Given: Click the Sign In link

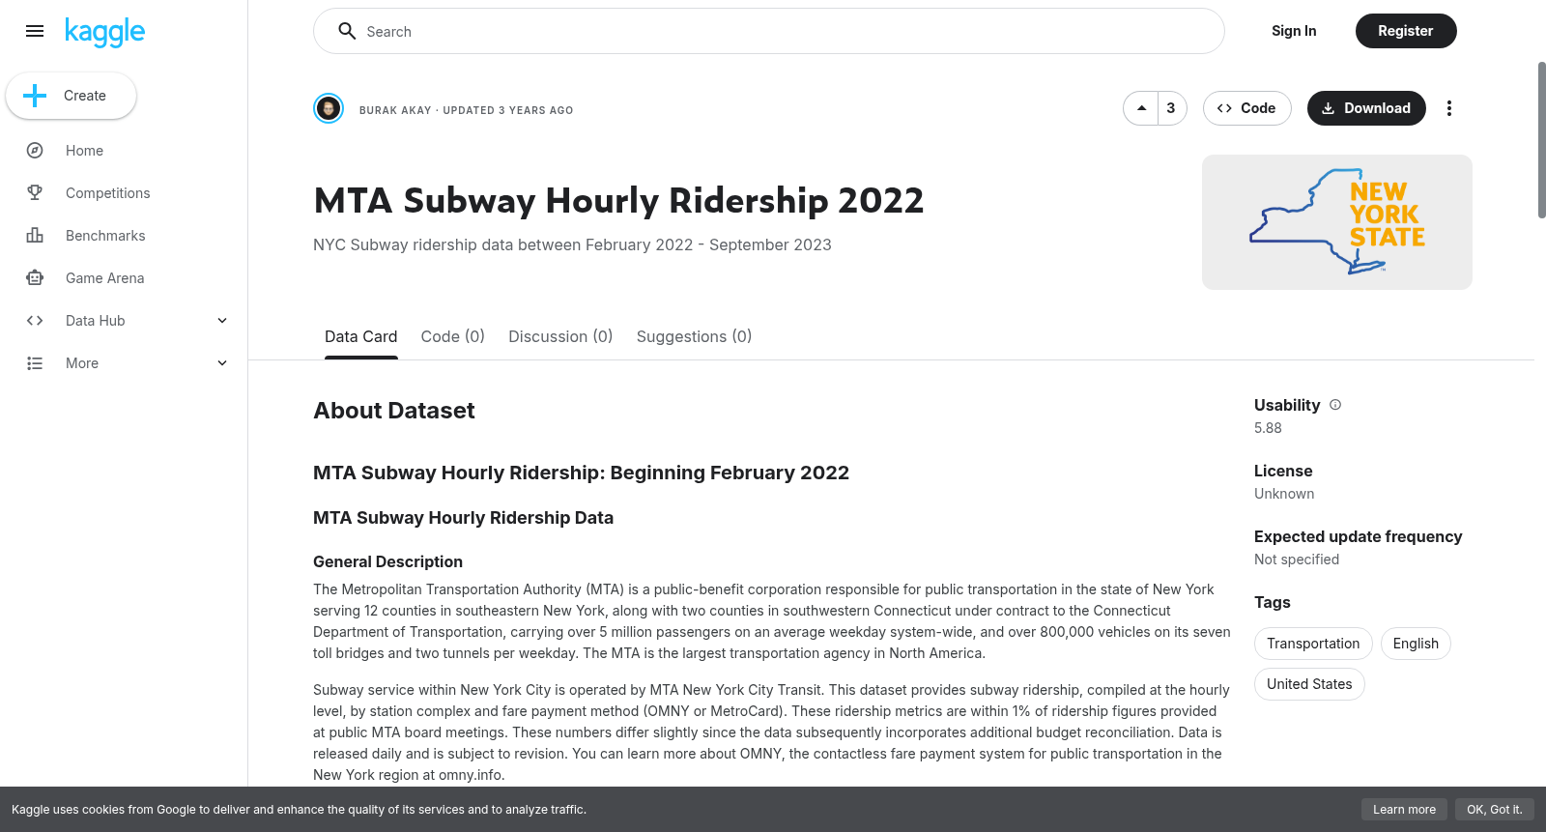Looking at the screenshot, I should point(1294,31).
